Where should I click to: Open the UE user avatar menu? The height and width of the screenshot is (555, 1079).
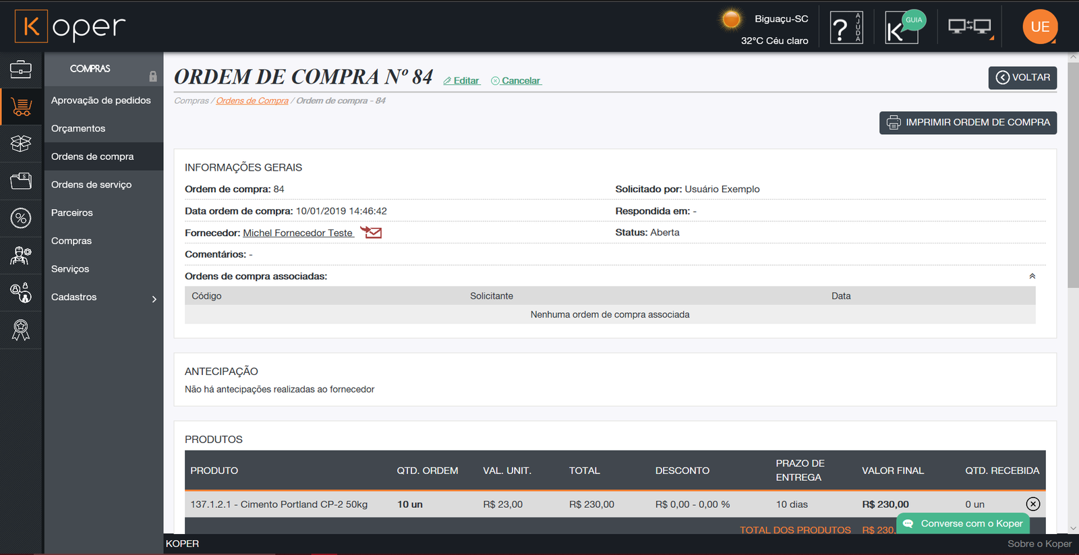click(x=1040, y=27)
